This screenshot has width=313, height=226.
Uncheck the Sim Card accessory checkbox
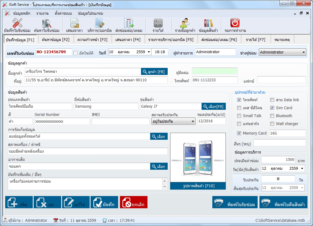[272, 108]
